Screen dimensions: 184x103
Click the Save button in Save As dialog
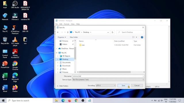pyautogui.click(x=123, y=86)
